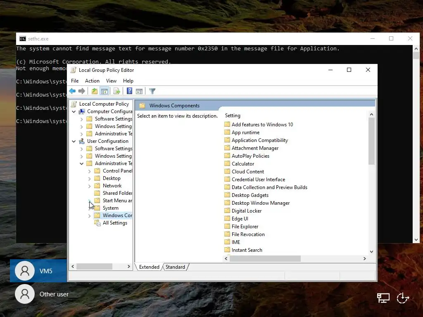Collapse Administrative Templates under User Configuration
Screen dimensions: 423x317
81,163
